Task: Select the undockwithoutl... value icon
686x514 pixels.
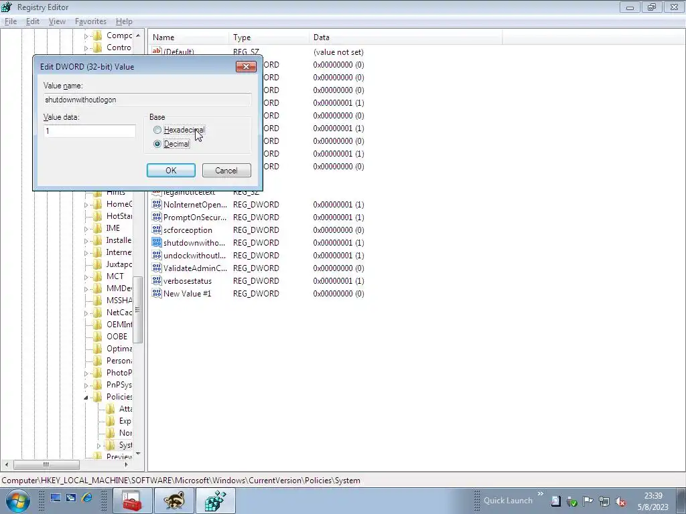Action: pos(157,255)
